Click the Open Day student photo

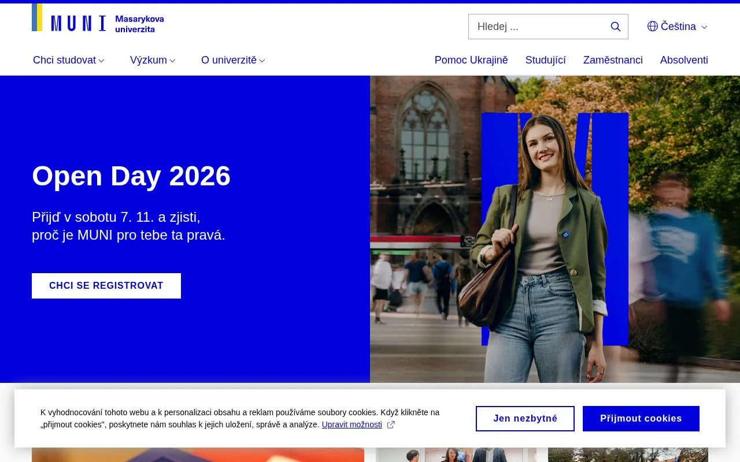tap(555, 229)
